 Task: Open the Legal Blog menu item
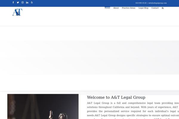pos(143,8)
